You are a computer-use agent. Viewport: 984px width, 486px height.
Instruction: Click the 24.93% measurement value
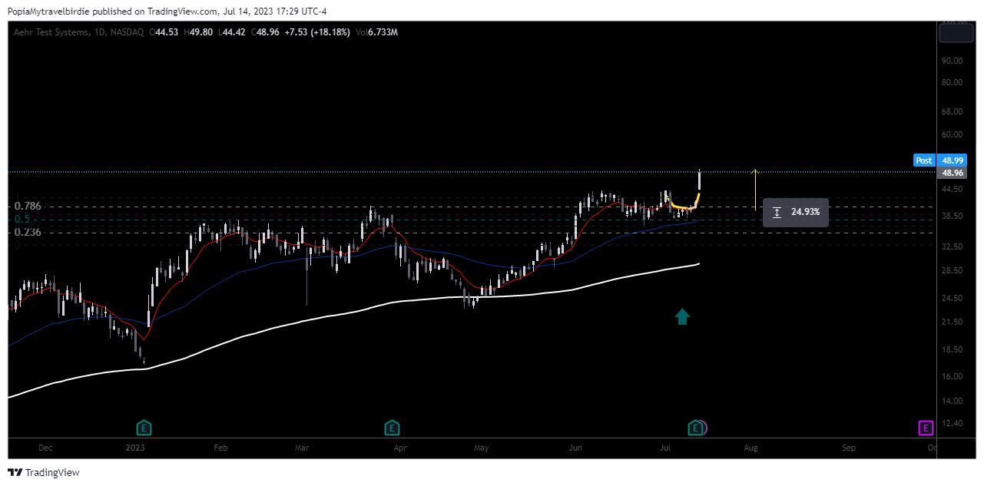[x=805, y=212]
